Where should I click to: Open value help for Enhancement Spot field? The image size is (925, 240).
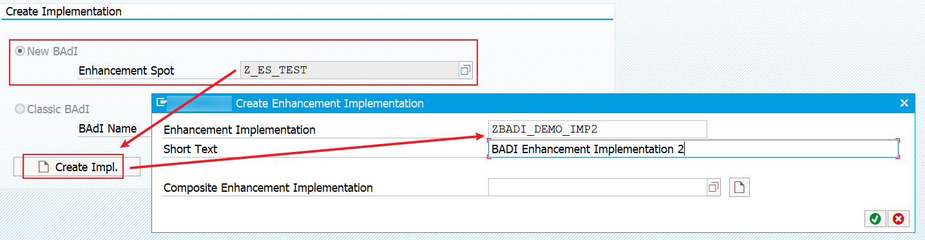point(465,70)
